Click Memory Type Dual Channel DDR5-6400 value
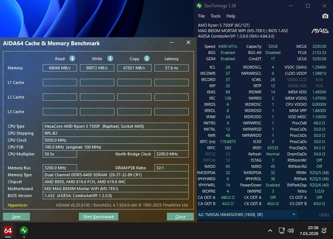Viewport: 333px width, 239px height. pyautogui.click(x=115, y=175)
